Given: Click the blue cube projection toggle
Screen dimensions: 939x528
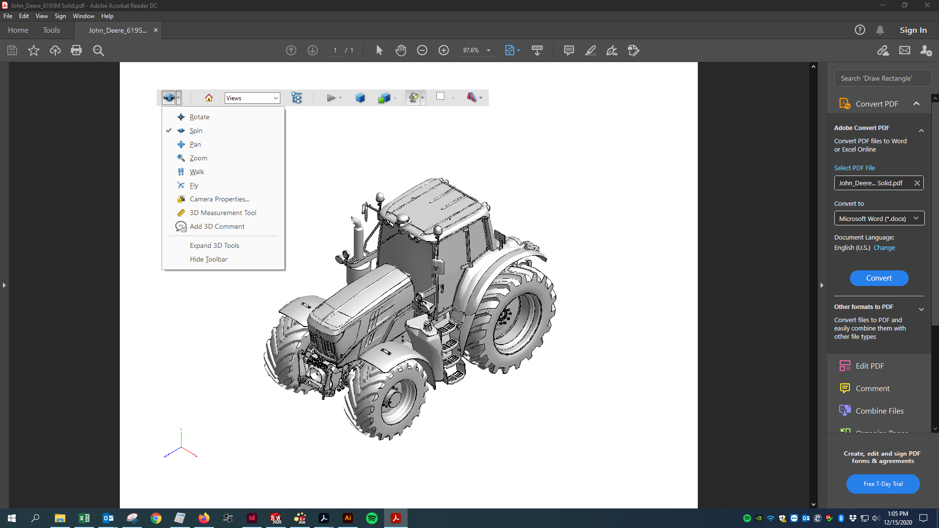Looking at the screenshot, I should tap(360, 98).
